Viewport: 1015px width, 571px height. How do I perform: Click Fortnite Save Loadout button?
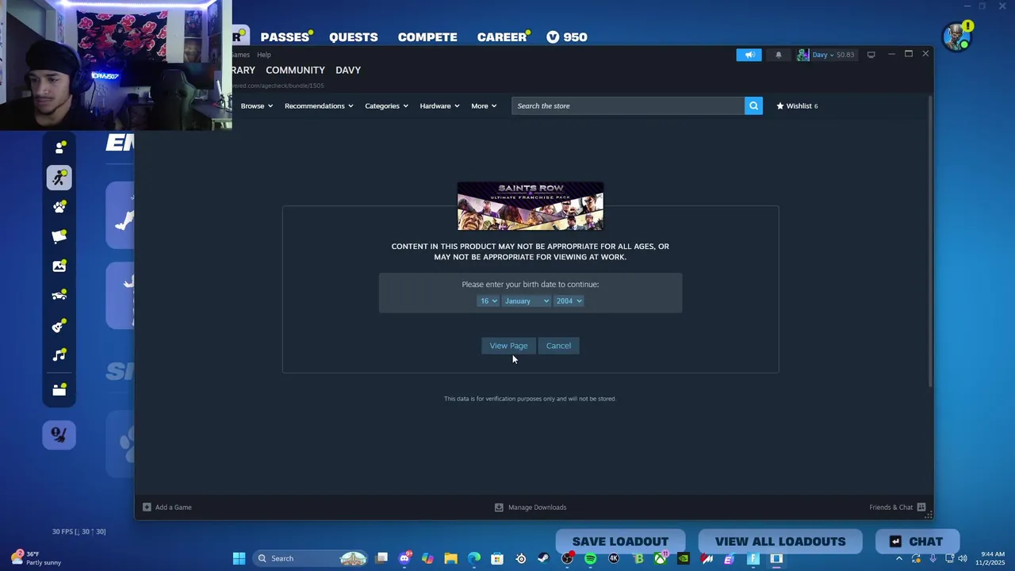[620, 542]
